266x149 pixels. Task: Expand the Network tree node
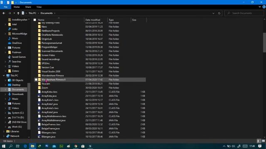pos(4,136)
